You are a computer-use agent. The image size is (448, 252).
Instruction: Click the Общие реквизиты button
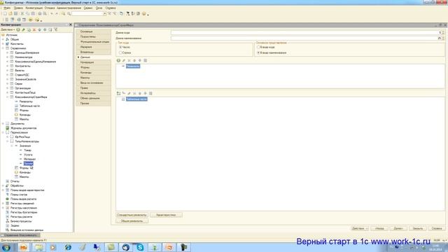tap(132, 221)
